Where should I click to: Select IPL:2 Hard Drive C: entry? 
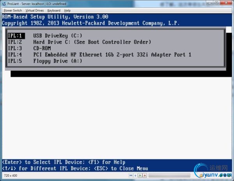pyautogui.click(x=79, y=42)
